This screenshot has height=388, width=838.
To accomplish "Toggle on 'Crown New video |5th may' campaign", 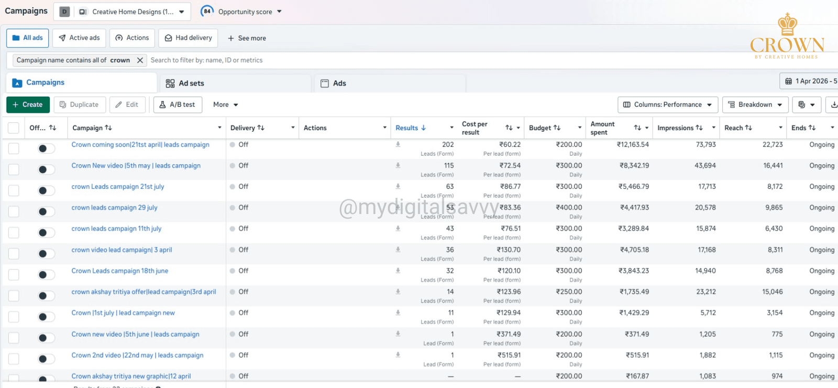I will pos(46,169).
